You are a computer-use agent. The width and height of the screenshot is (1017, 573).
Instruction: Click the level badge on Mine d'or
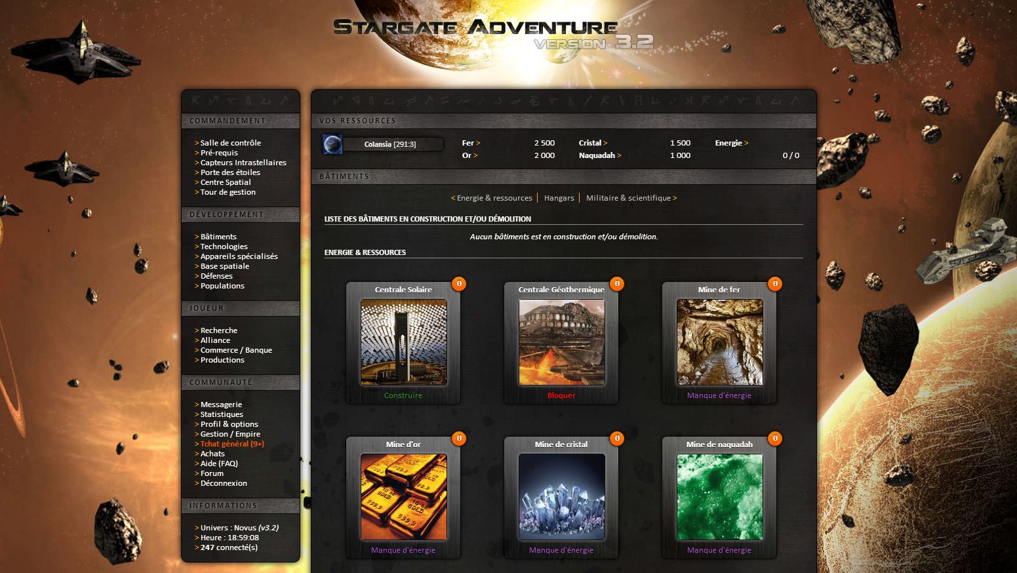(459, 439)
